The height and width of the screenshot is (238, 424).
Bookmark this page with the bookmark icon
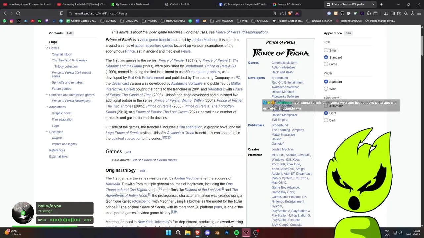62,13
